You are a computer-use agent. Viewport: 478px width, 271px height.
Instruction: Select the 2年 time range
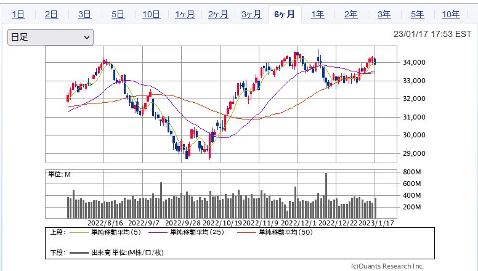point(351,14)
